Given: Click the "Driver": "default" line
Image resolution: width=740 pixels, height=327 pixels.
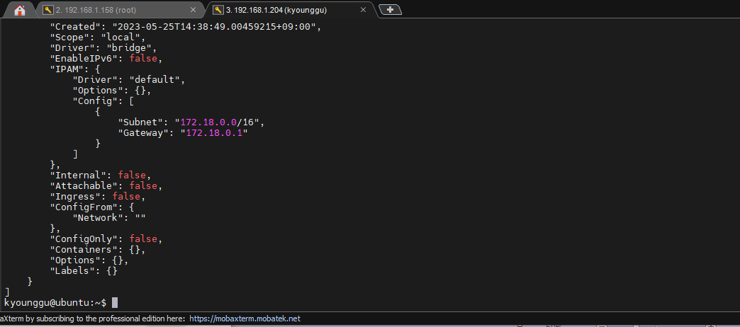Looking at the screenshot, I should (129, 80).
